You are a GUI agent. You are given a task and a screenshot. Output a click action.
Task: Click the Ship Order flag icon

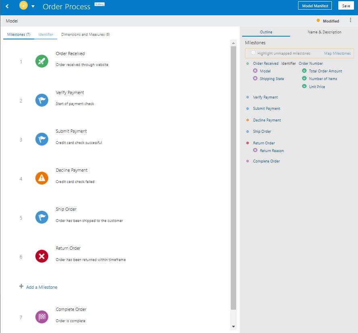(42, 217)
